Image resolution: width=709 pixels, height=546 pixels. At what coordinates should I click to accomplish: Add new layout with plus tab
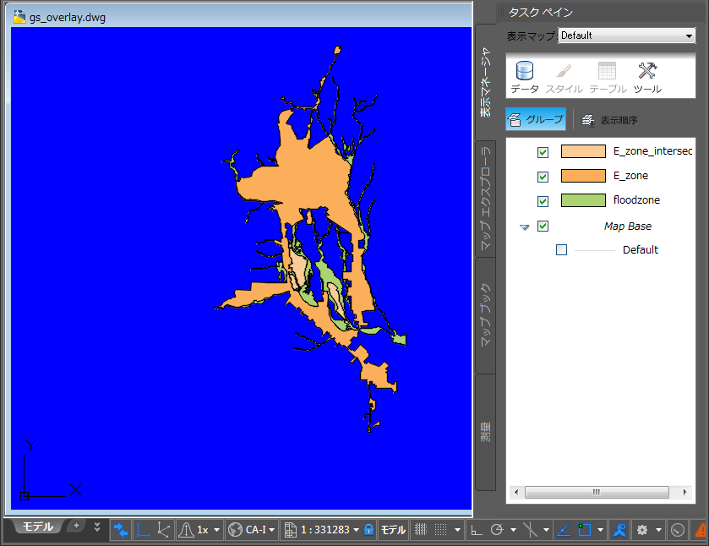click(x=76, y=526)
